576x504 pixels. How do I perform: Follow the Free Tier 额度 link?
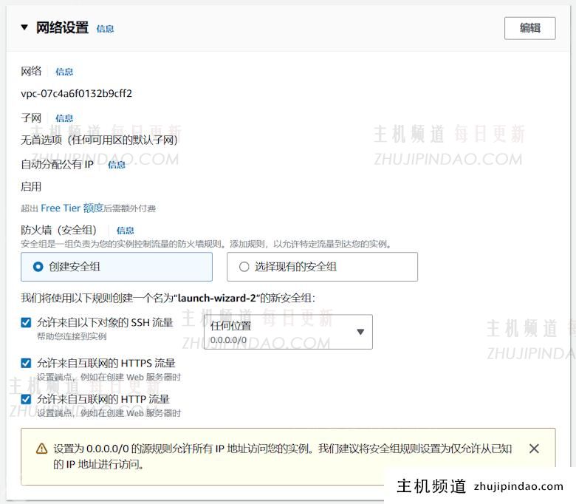point(72,208)
